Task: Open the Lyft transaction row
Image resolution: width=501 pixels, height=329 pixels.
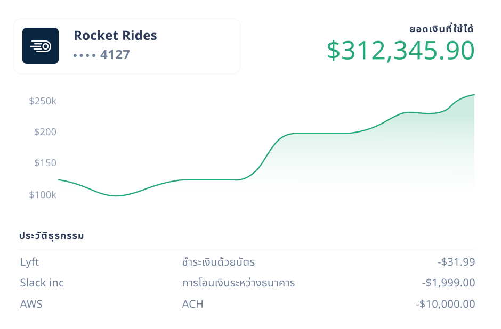Action: pos(247,262)
